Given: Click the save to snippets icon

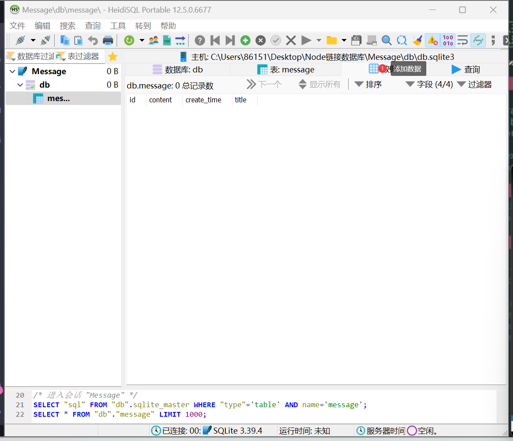Looking at the screenshot, I should pos(371,41).
